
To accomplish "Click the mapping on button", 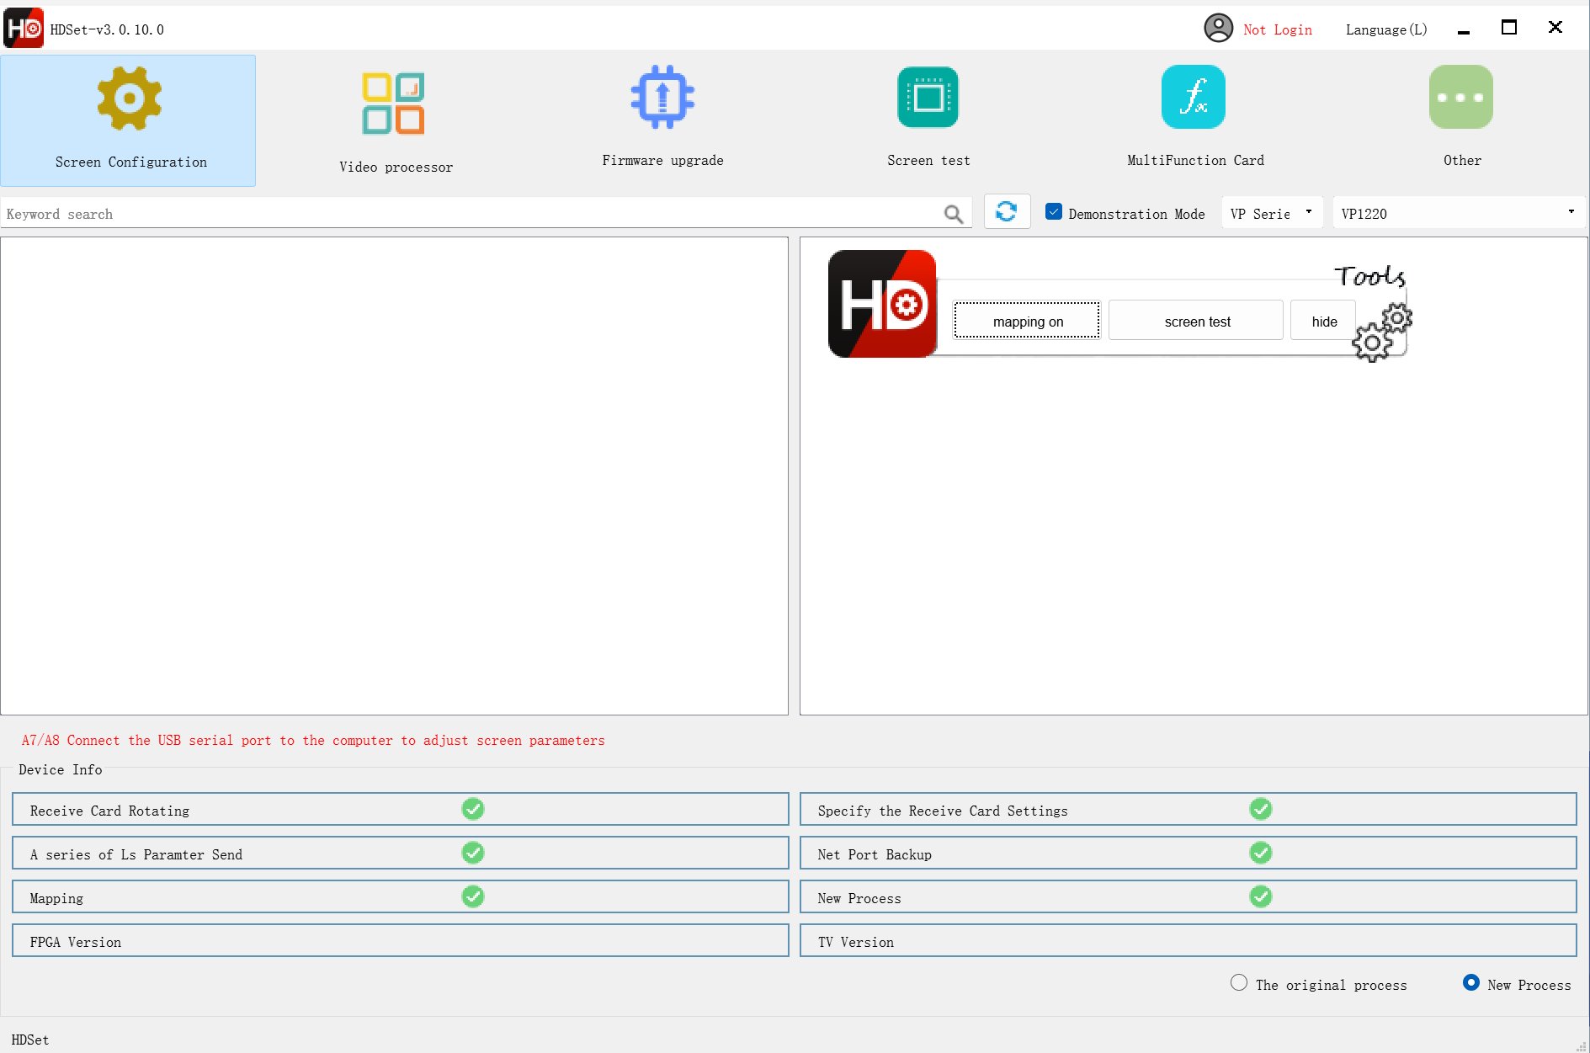I will (1027, 321).
